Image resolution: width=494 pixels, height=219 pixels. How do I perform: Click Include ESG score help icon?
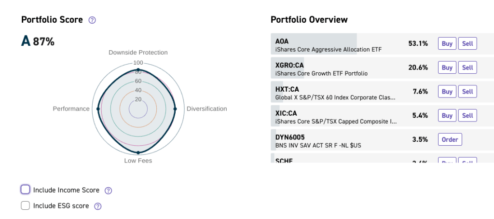(x=98, y=206)
